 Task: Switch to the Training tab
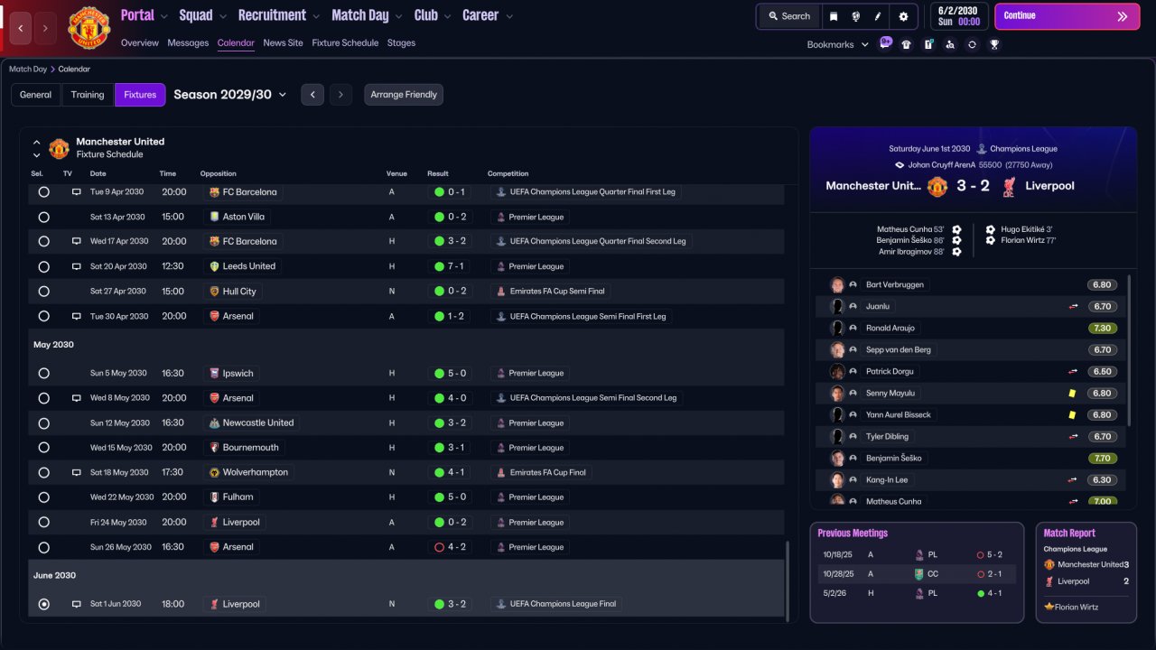pos(88,95)
